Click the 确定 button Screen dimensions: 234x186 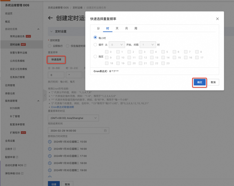pyautogui.click(x=199, y=82)
